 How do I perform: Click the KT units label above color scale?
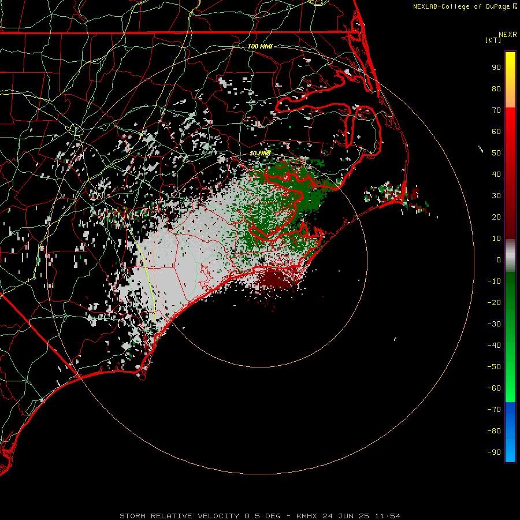(493, 40)
